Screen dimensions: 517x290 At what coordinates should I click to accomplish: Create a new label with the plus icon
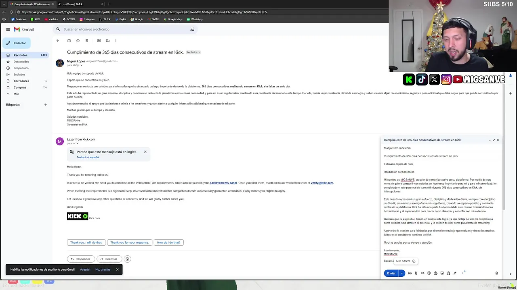pos(45,105)
